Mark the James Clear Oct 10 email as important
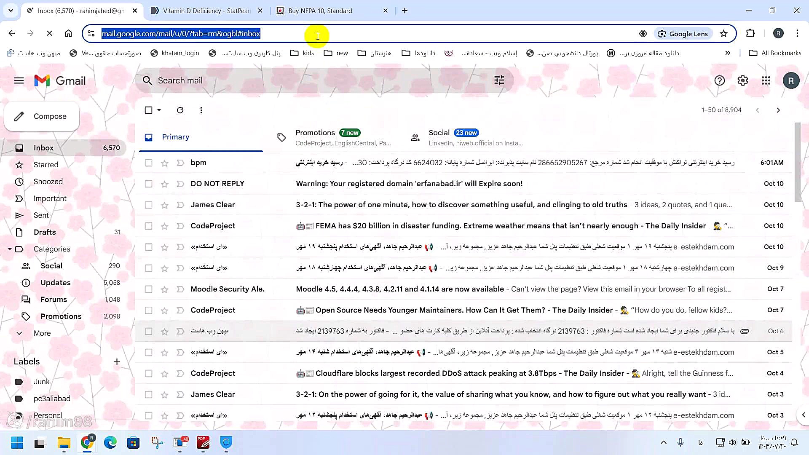Image resolution: width=809 pixels, height=455 pixels. [180, 205]
